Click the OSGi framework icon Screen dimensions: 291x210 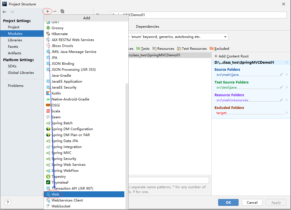[x=48, y=105]
